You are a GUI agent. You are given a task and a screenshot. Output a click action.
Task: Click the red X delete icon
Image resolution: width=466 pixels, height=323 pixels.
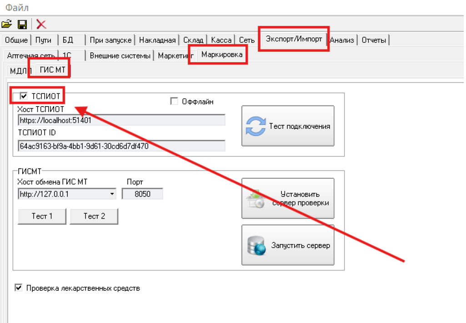(x=41, y=24)
